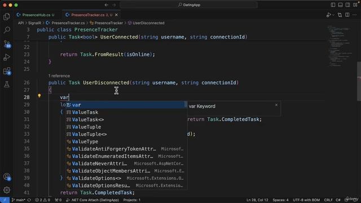Click Projects: 1 in the status bar

click(x=131, y=200)
